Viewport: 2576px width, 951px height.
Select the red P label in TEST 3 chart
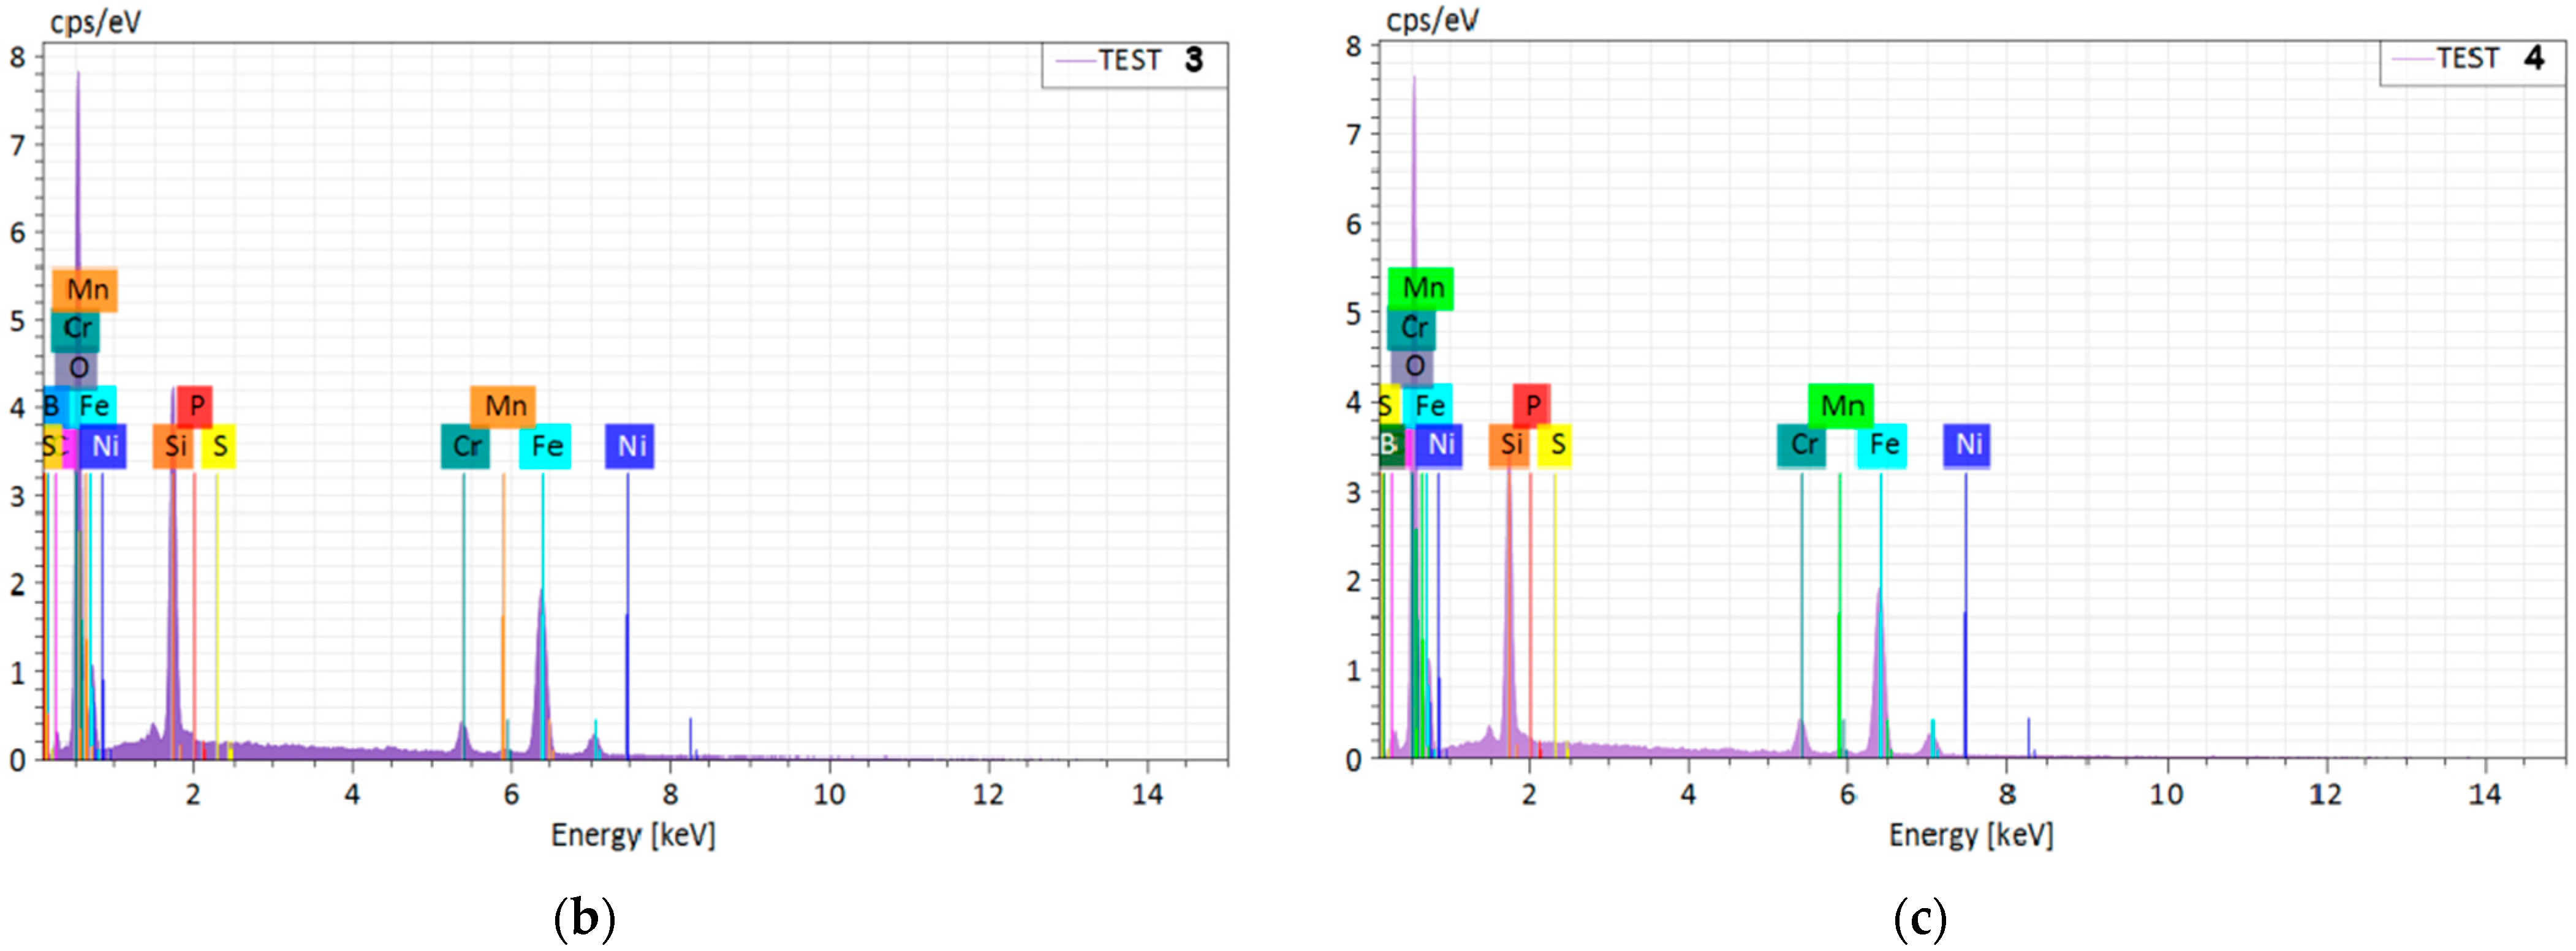(x=196, y=407)
